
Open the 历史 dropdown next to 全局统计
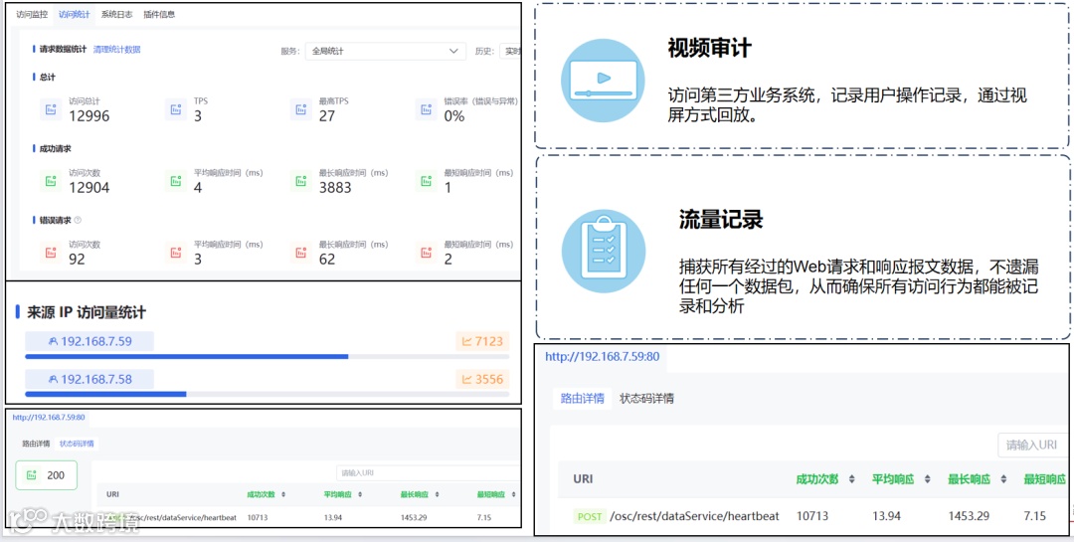tap(510, 52)
